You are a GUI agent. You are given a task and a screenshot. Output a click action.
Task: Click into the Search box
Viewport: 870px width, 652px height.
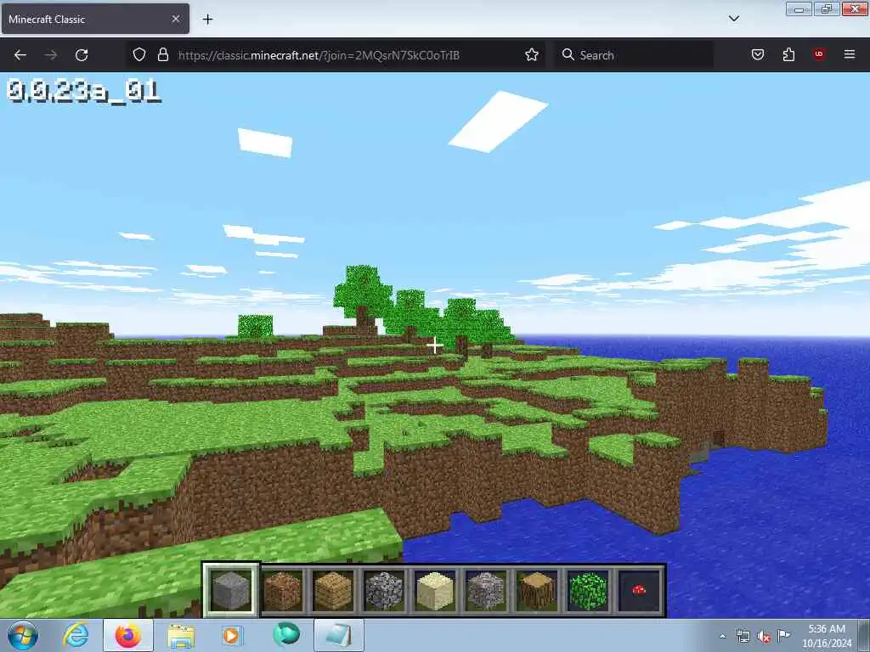pyautogui.click(x=634, y=55)
